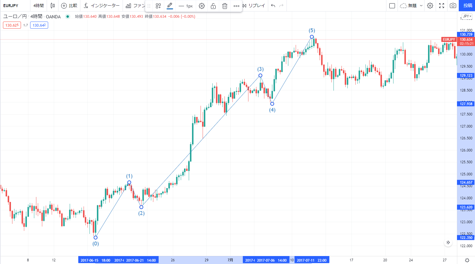
Task: Click the 2017-07-11 22:00 time label
Action: (x=312, y=260)
